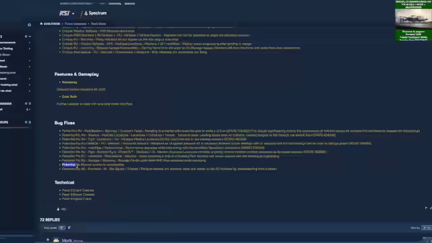Open the Community item in the top navigation
Image resolution: width=432 pixels, height=243 pixels.
tap(115, 3)
